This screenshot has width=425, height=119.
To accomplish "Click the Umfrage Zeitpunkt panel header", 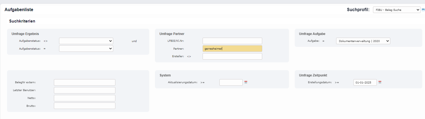I will tap(313, 75).
